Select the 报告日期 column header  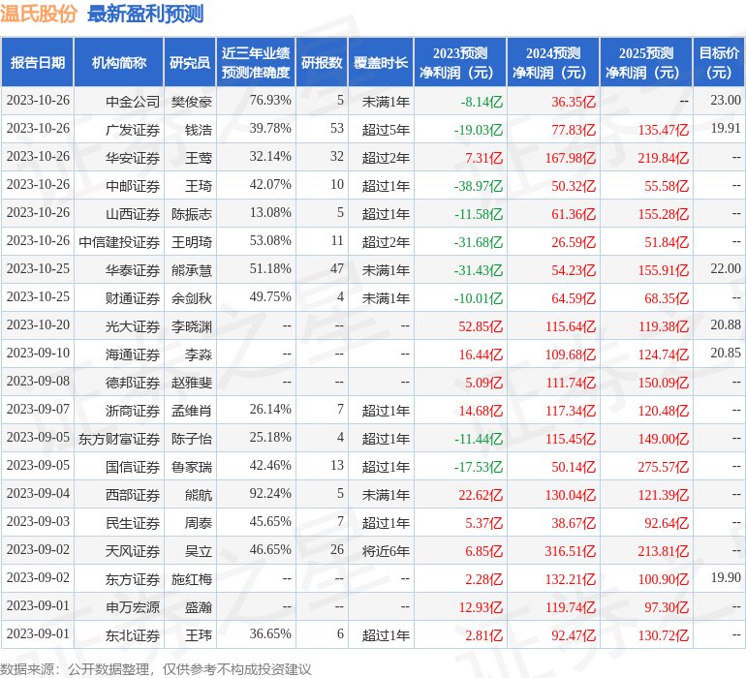[38, 62]
